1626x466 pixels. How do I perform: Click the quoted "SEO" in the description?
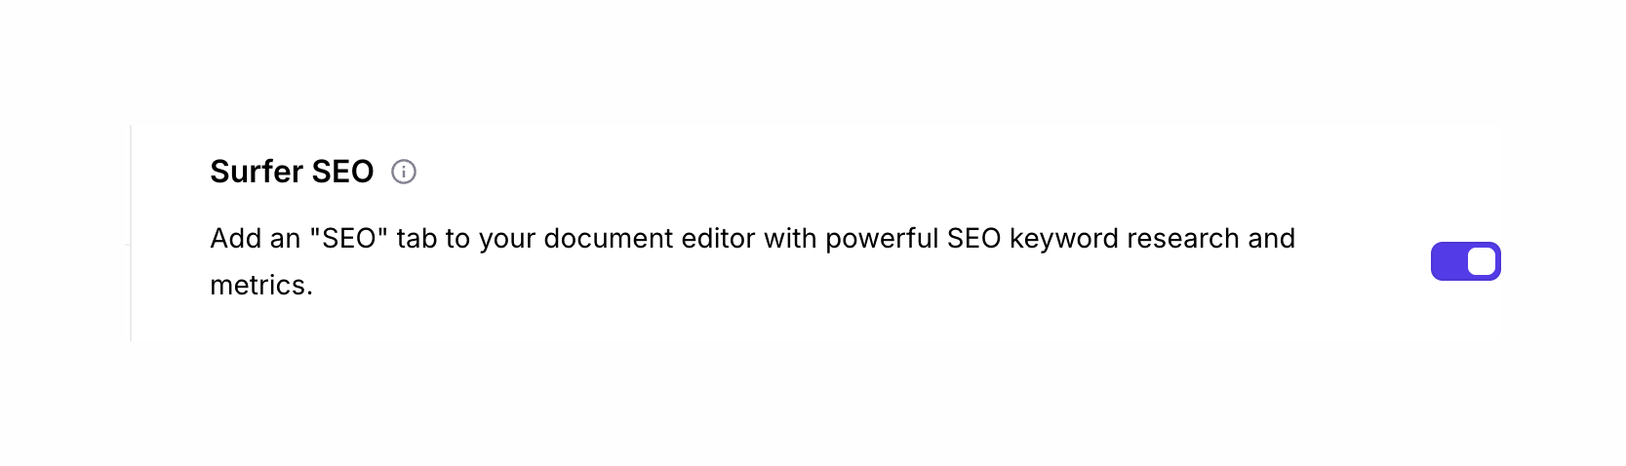pyautogui.click(x=349, y=239)
